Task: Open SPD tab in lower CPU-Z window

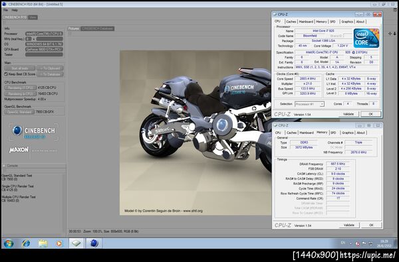Action: [x=333, y=133]
